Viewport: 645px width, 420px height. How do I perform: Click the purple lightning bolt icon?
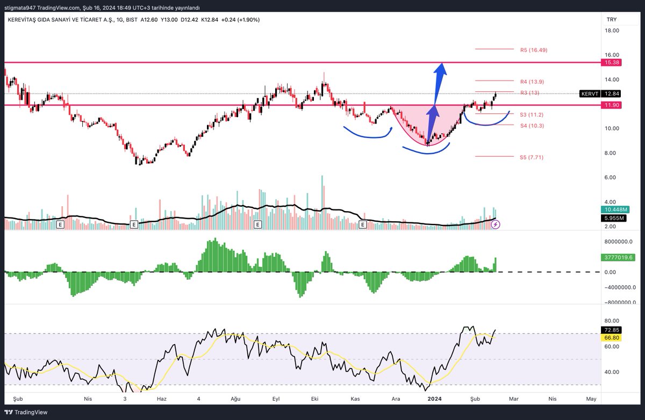pos(496,225)
